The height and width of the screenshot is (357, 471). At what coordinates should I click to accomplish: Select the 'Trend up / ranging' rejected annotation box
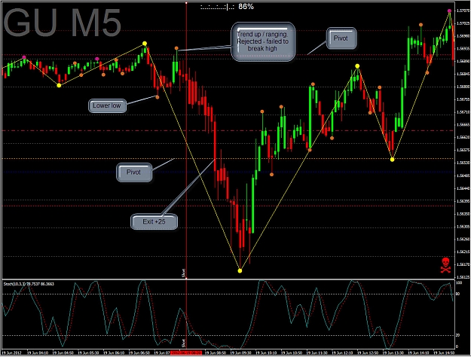coord(263,41)
